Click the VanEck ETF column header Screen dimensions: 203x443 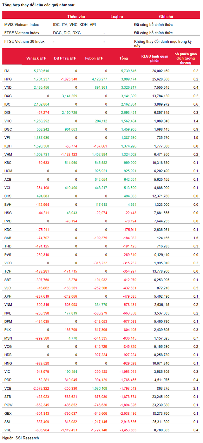click(36, 58)
